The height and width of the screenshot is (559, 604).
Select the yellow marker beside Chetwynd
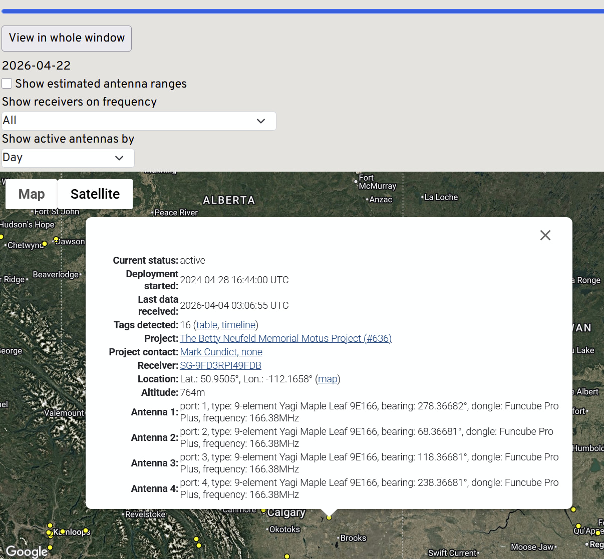pyautogui.click(x=45, y=244)
